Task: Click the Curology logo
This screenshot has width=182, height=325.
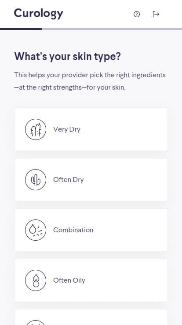Action: (38, 14)
